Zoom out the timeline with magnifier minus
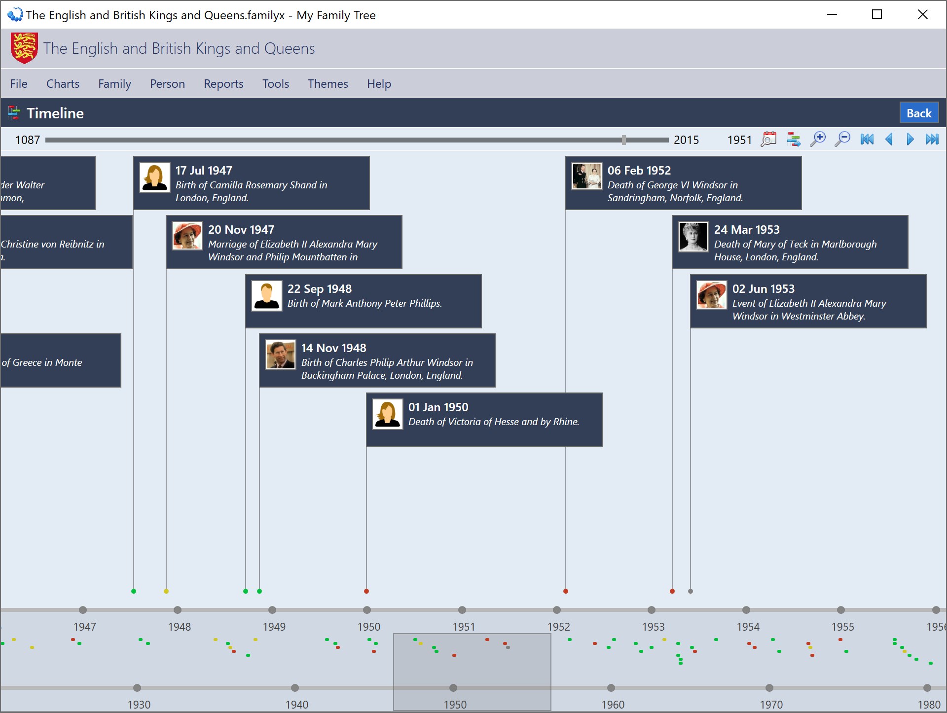Image resolution: width=947 pixels, height=713 pixels. pos(842,140)
